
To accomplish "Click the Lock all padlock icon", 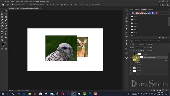I will 143,51.
